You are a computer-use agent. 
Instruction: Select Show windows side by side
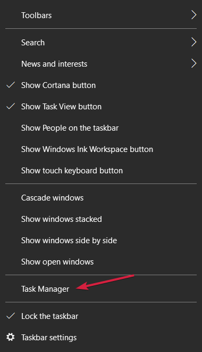pyautogui.click(x=101, y=241)
